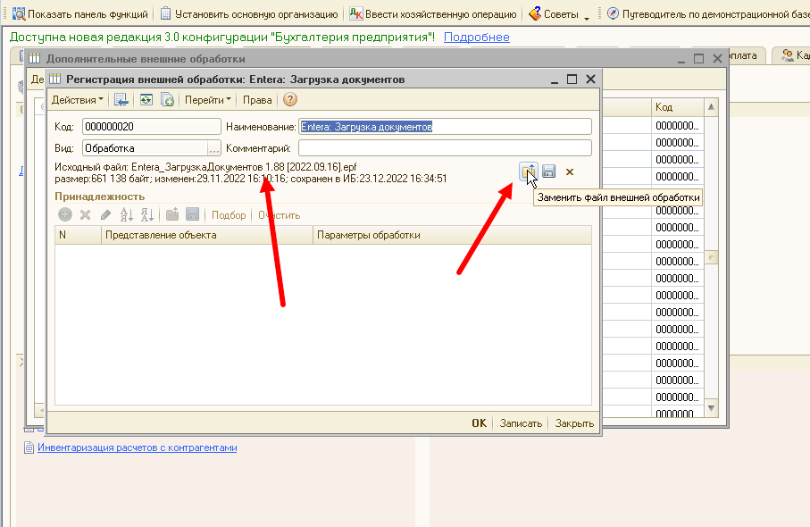This screenshot has width=810, height=527.
Task: Click the Записать button
Action: (521, 423)
